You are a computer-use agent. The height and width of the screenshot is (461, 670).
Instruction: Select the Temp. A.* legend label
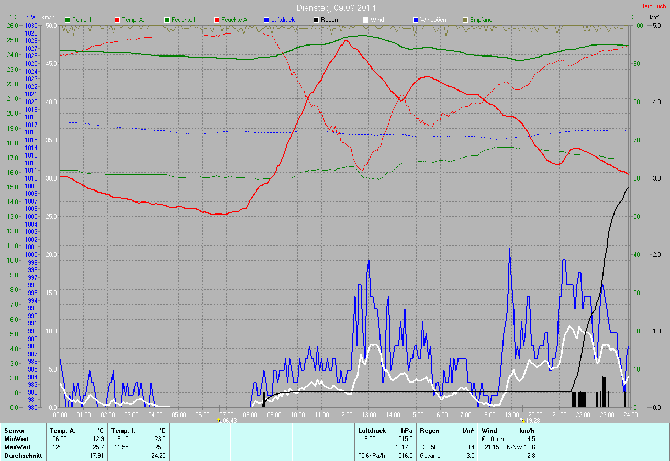tap(135, 20)
